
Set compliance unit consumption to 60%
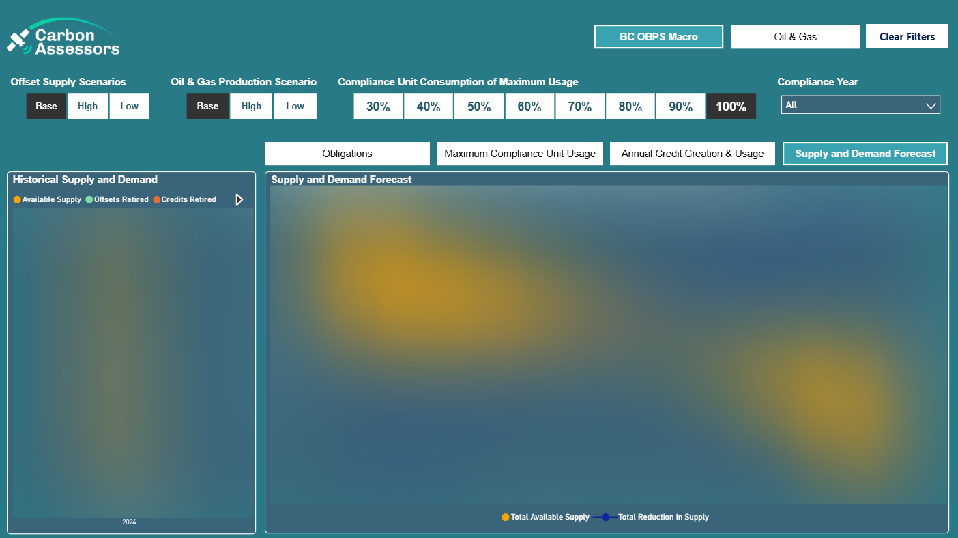[x=529, y=107]
